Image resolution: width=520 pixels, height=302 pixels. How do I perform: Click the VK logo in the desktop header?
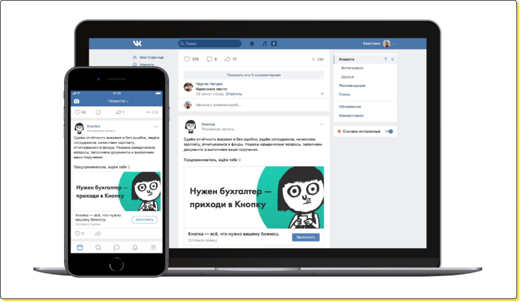coord(137,43)
